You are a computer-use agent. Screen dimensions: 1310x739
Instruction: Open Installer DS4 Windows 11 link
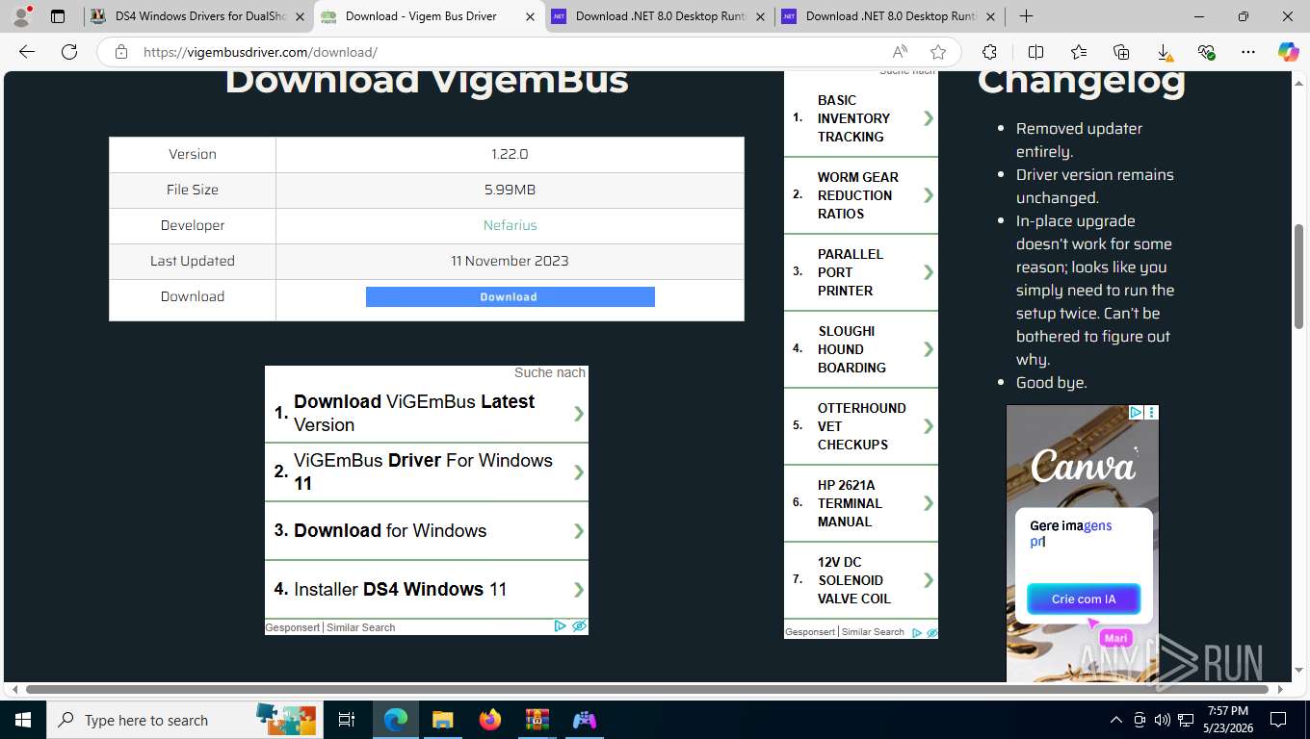426,589
